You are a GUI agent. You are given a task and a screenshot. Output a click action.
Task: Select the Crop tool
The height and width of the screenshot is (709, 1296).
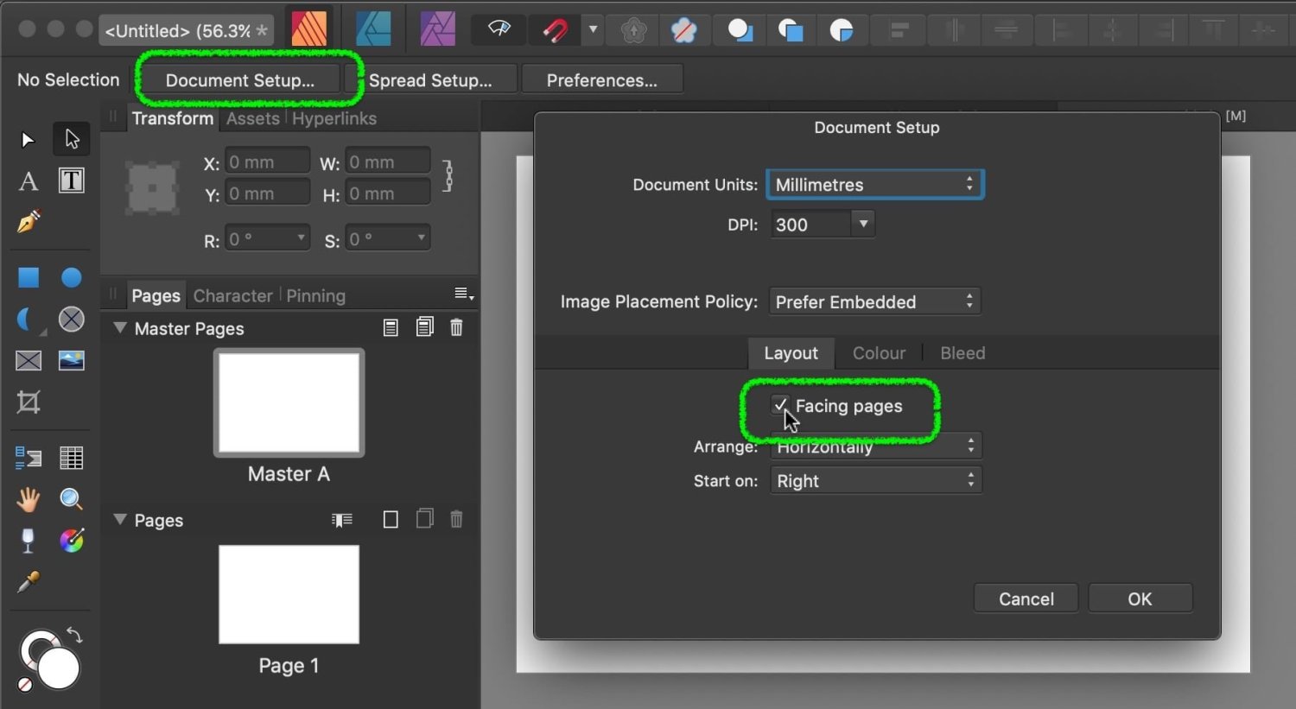pos(29,402)
